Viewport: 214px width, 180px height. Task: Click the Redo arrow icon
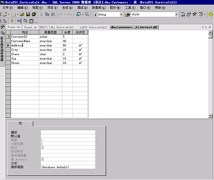tap(69, 15)
